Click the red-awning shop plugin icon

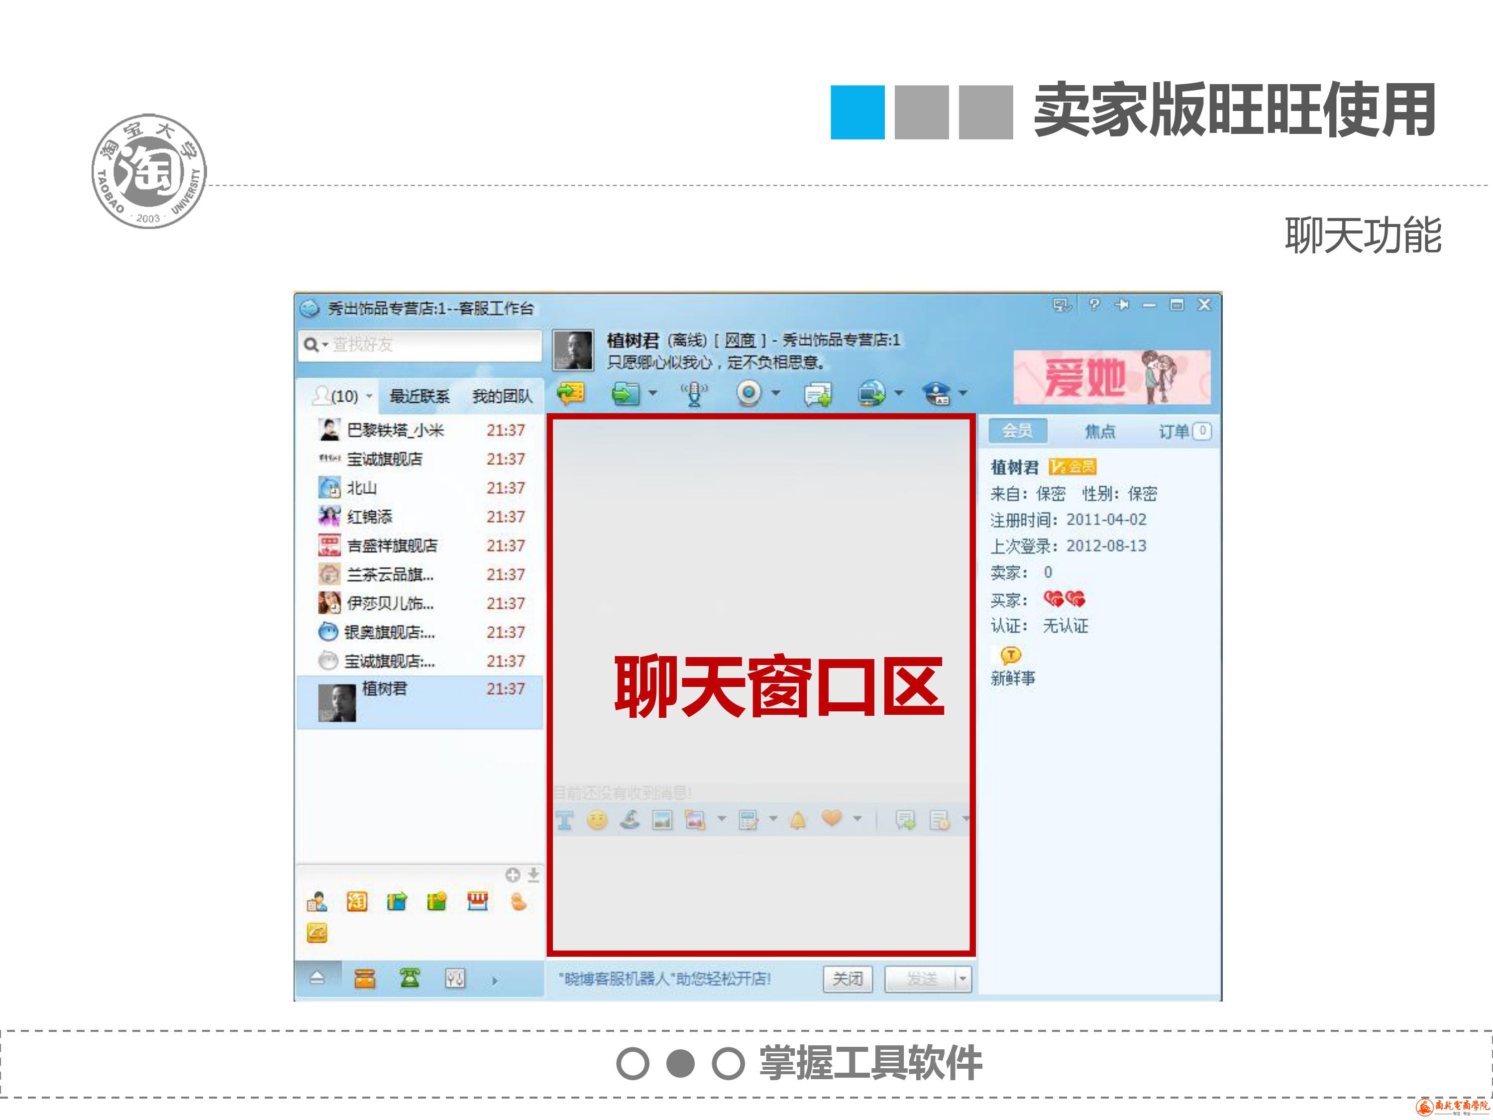[x=477, y=901]
